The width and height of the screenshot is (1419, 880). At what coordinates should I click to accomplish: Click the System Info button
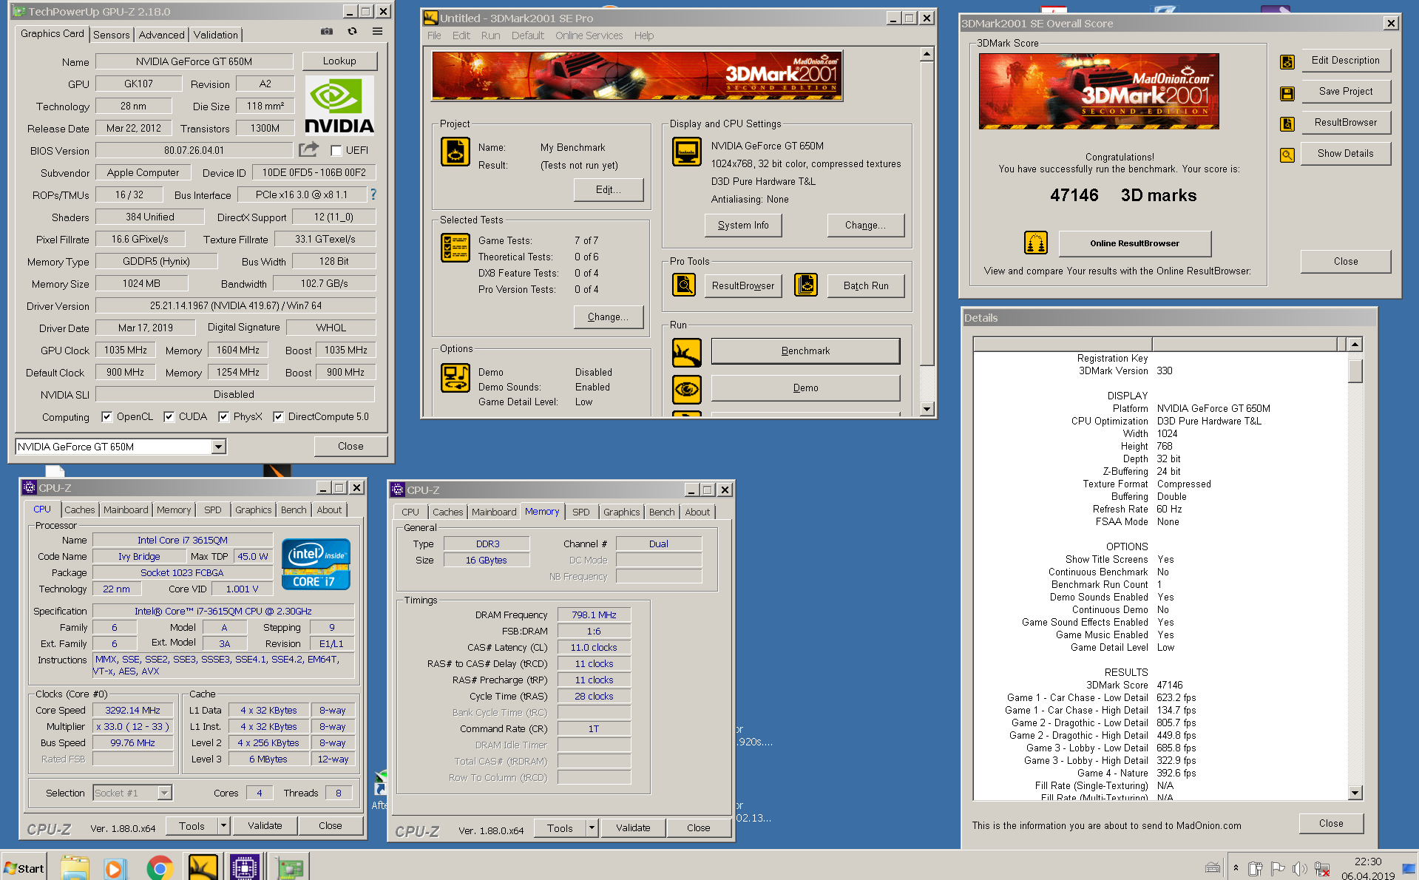pyautogui.click(x=743, y=225)
